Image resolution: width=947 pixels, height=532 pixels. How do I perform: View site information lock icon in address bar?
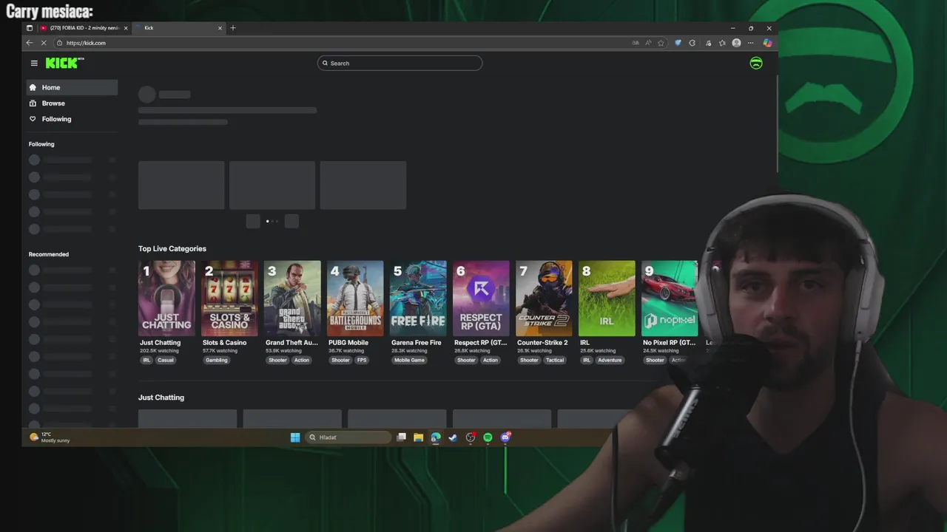point(60,43)
